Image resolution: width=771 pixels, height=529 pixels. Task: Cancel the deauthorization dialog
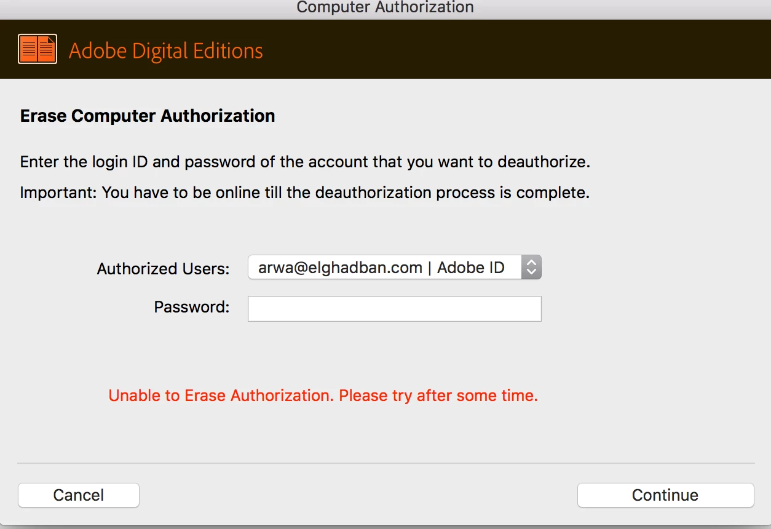pos(79,495)
